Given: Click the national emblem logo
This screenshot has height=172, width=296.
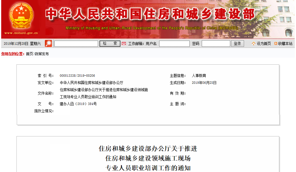Looking at the screenshot, I should [21, 16].
